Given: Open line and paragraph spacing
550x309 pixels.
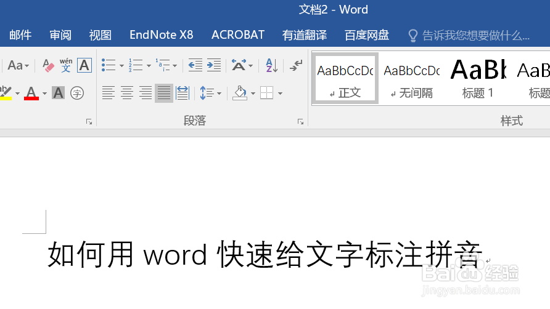Looking at the screenshot, I should (x=207, y=93).
